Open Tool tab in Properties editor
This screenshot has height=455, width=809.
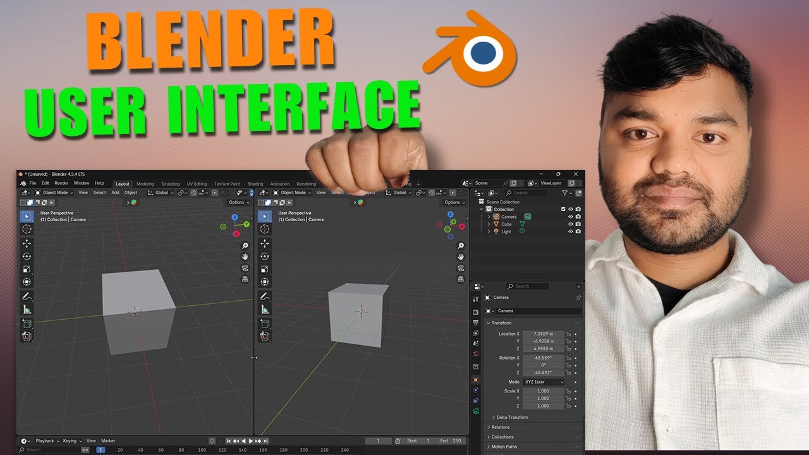pyautogui.click(x=475, y=299)
